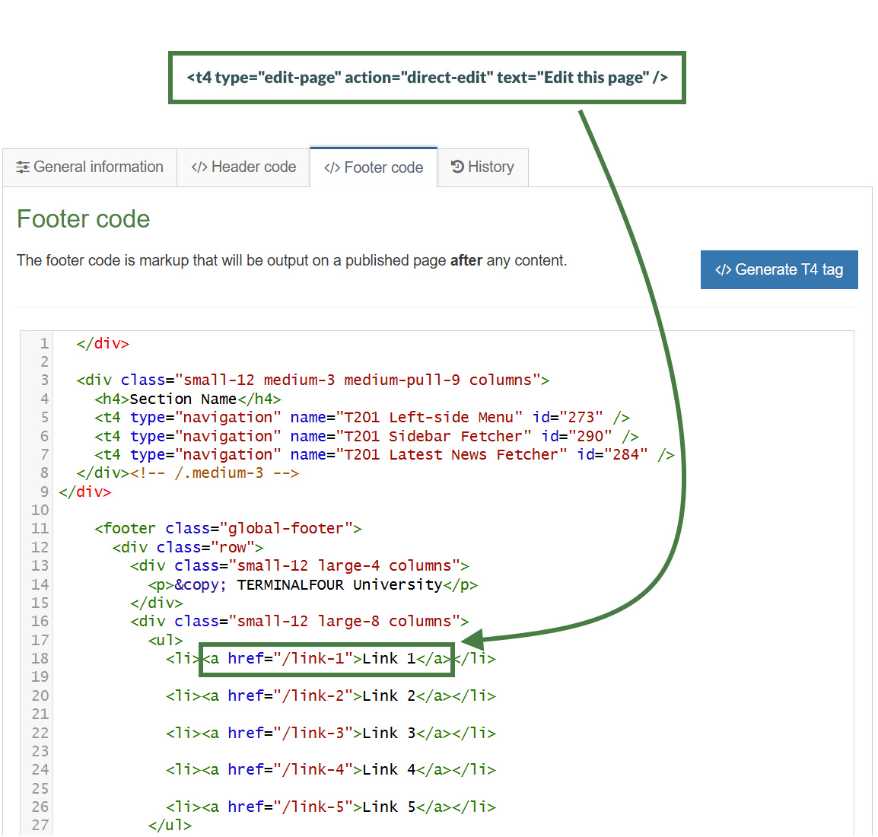
Task: Click the code brackets icon on Header code tab
Action: (x=199, y=167)
